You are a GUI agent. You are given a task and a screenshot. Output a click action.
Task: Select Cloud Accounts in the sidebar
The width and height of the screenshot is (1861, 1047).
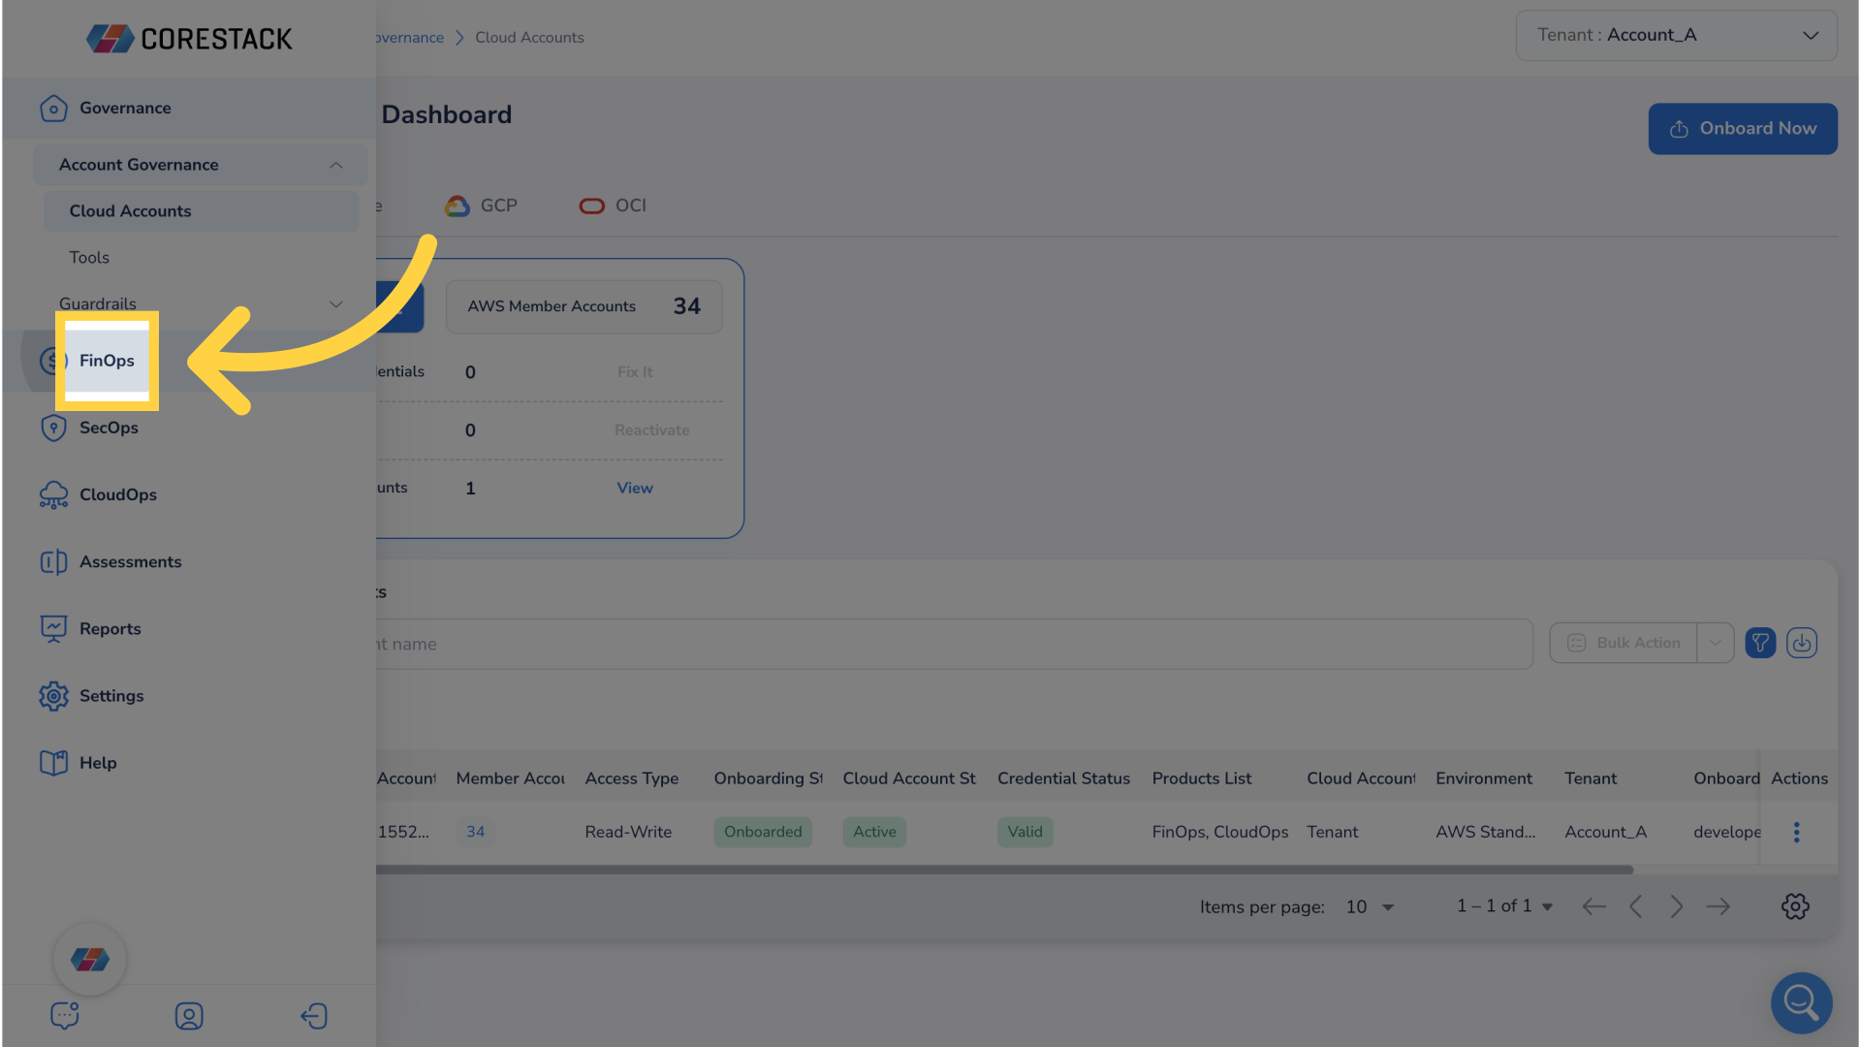pyautogui.click(x=201, y=211)
